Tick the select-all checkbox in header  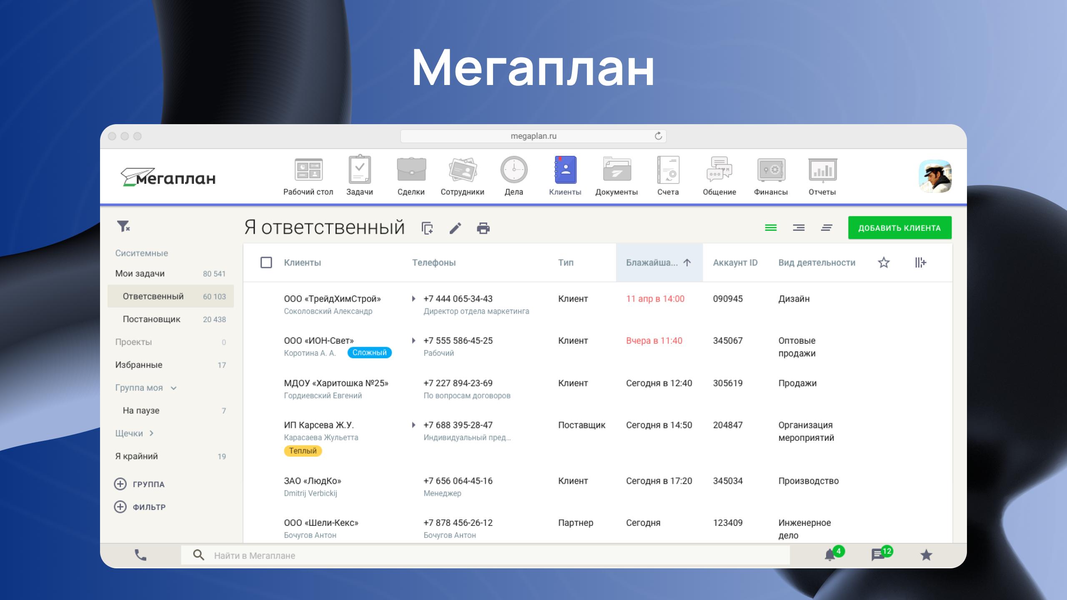[x=266, y=262]
